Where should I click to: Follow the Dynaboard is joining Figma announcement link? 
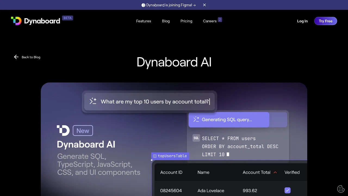(x=169, y=5)
